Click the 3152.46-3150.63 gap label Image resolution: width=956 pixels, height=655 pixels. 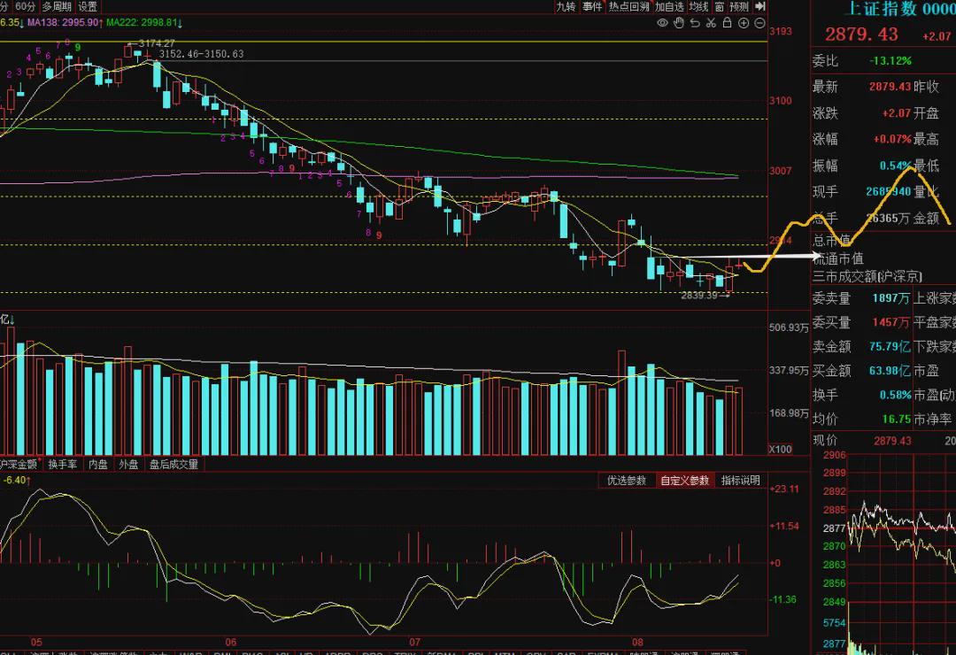point(201,54)
